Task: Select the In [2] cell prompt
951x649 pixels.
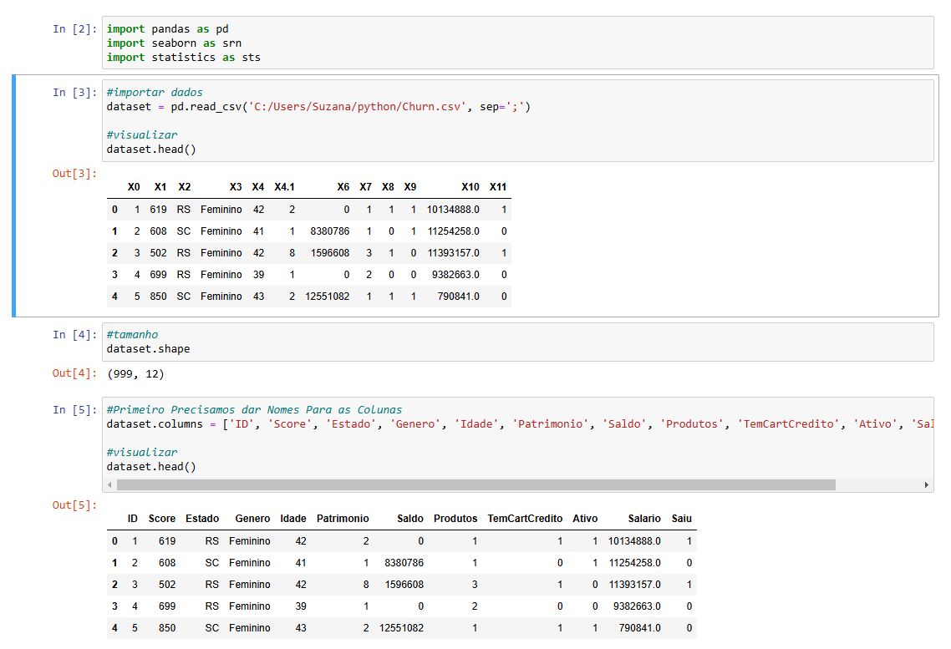Action: [74, 28]
